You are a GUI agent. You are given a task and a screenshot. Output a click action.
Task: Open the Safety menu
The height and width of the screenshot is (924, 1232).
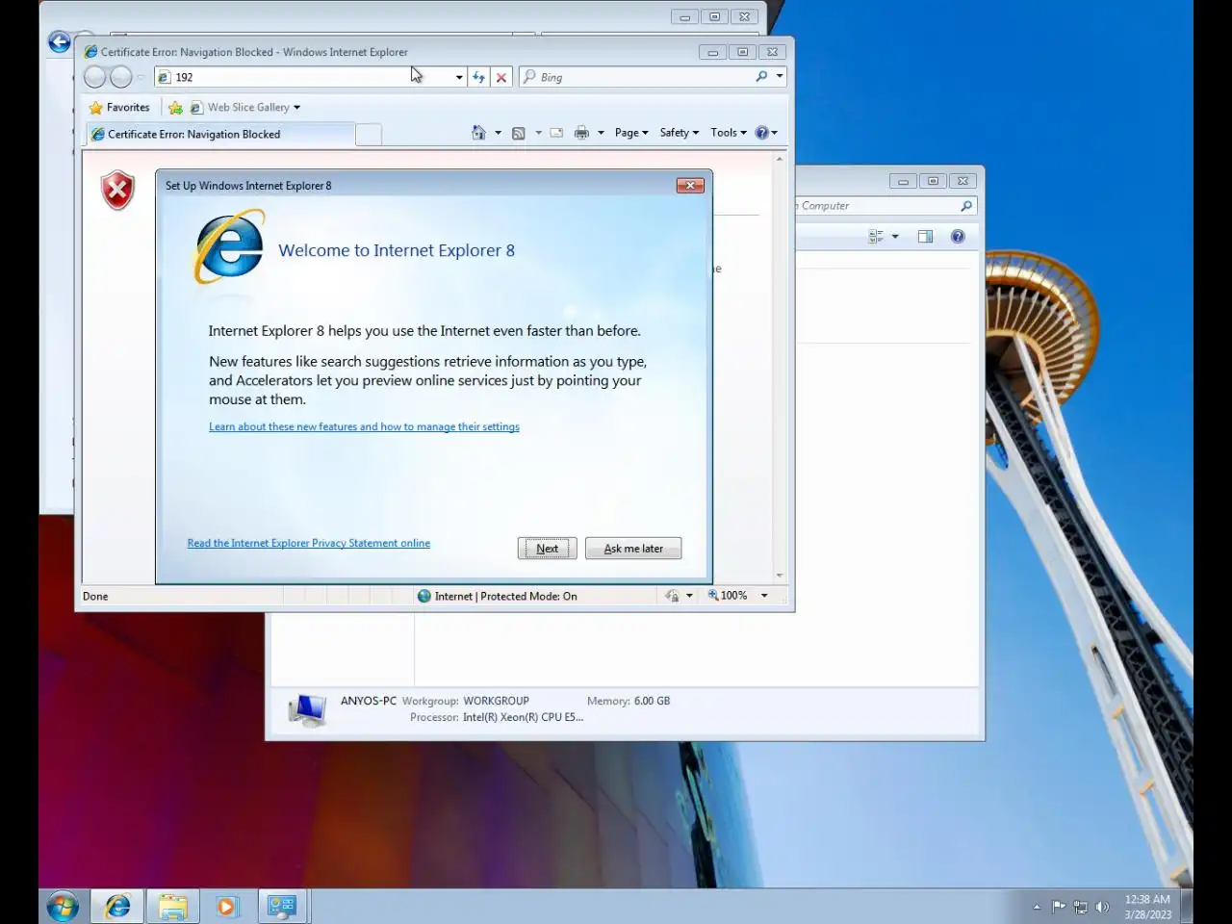click(680, 133)
